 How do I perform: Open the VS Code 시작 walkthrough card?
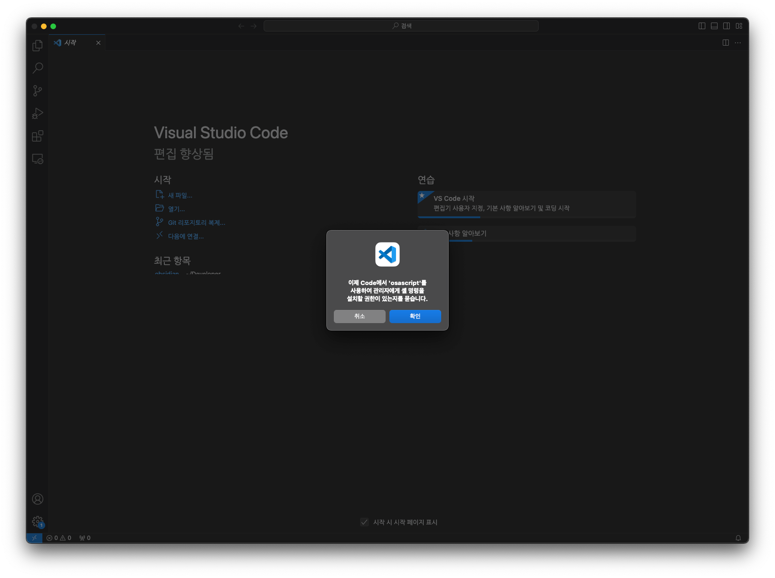pyautogui.click(x=526, y=204)
